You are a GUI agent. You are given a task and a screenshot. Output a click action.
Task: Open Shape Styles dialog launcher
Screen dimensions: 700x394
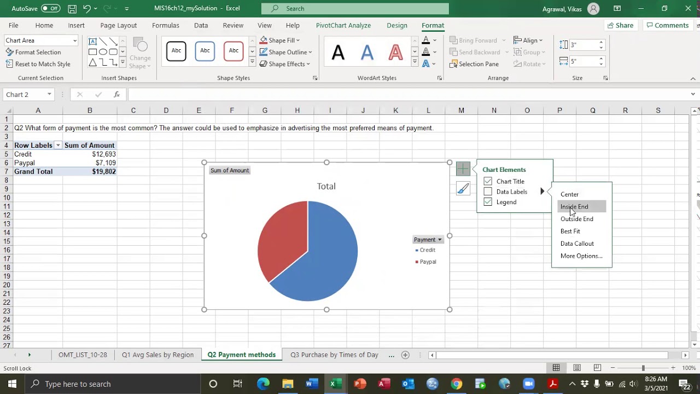(315, 78)
